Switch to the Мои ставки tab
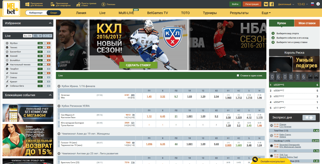The width and height of the screenshot is (322, 164). (x=307, y=23)
